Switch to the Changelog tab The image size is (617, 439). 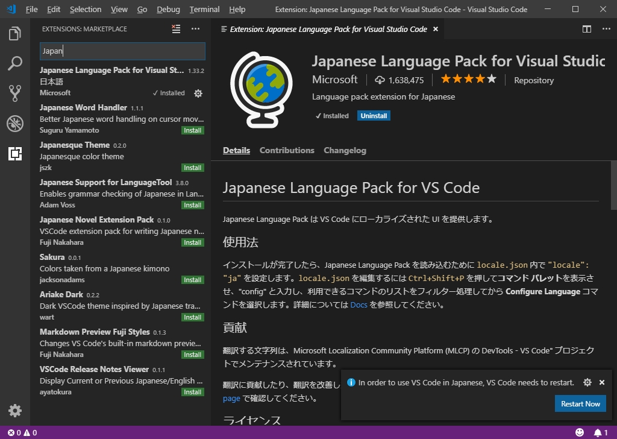click(x=345, y=150)
